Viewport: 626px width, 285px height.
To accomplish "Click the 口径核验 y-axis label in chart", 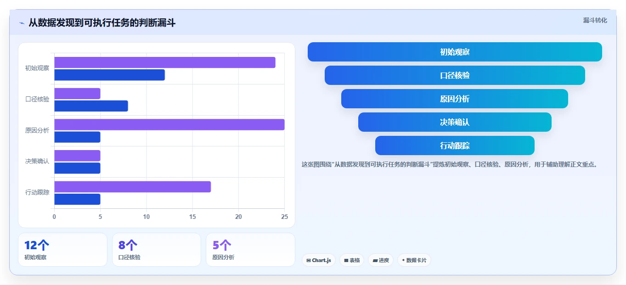I will point(37,99).
